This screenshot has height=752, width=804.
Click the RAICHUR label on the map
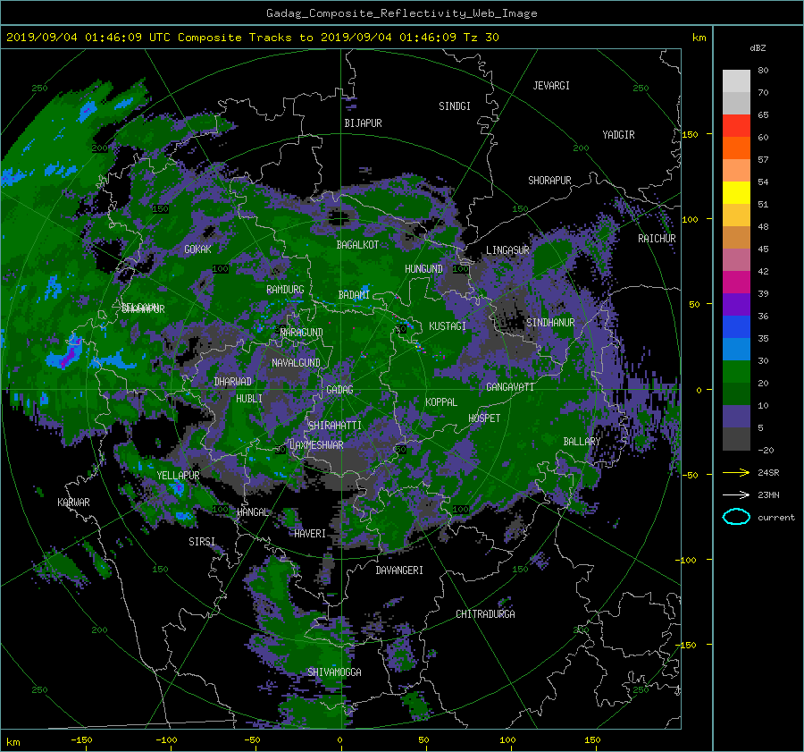pos(657,239)
